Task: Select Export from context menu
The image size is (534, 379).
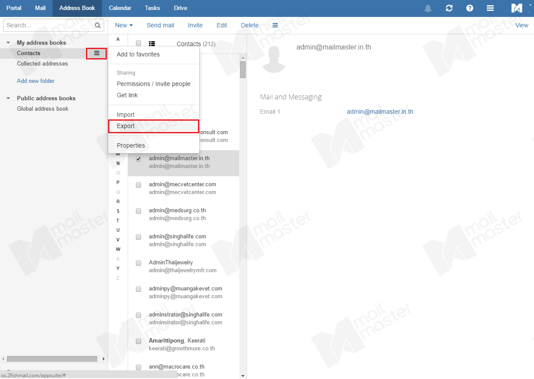Action: (x=154, y=126)
